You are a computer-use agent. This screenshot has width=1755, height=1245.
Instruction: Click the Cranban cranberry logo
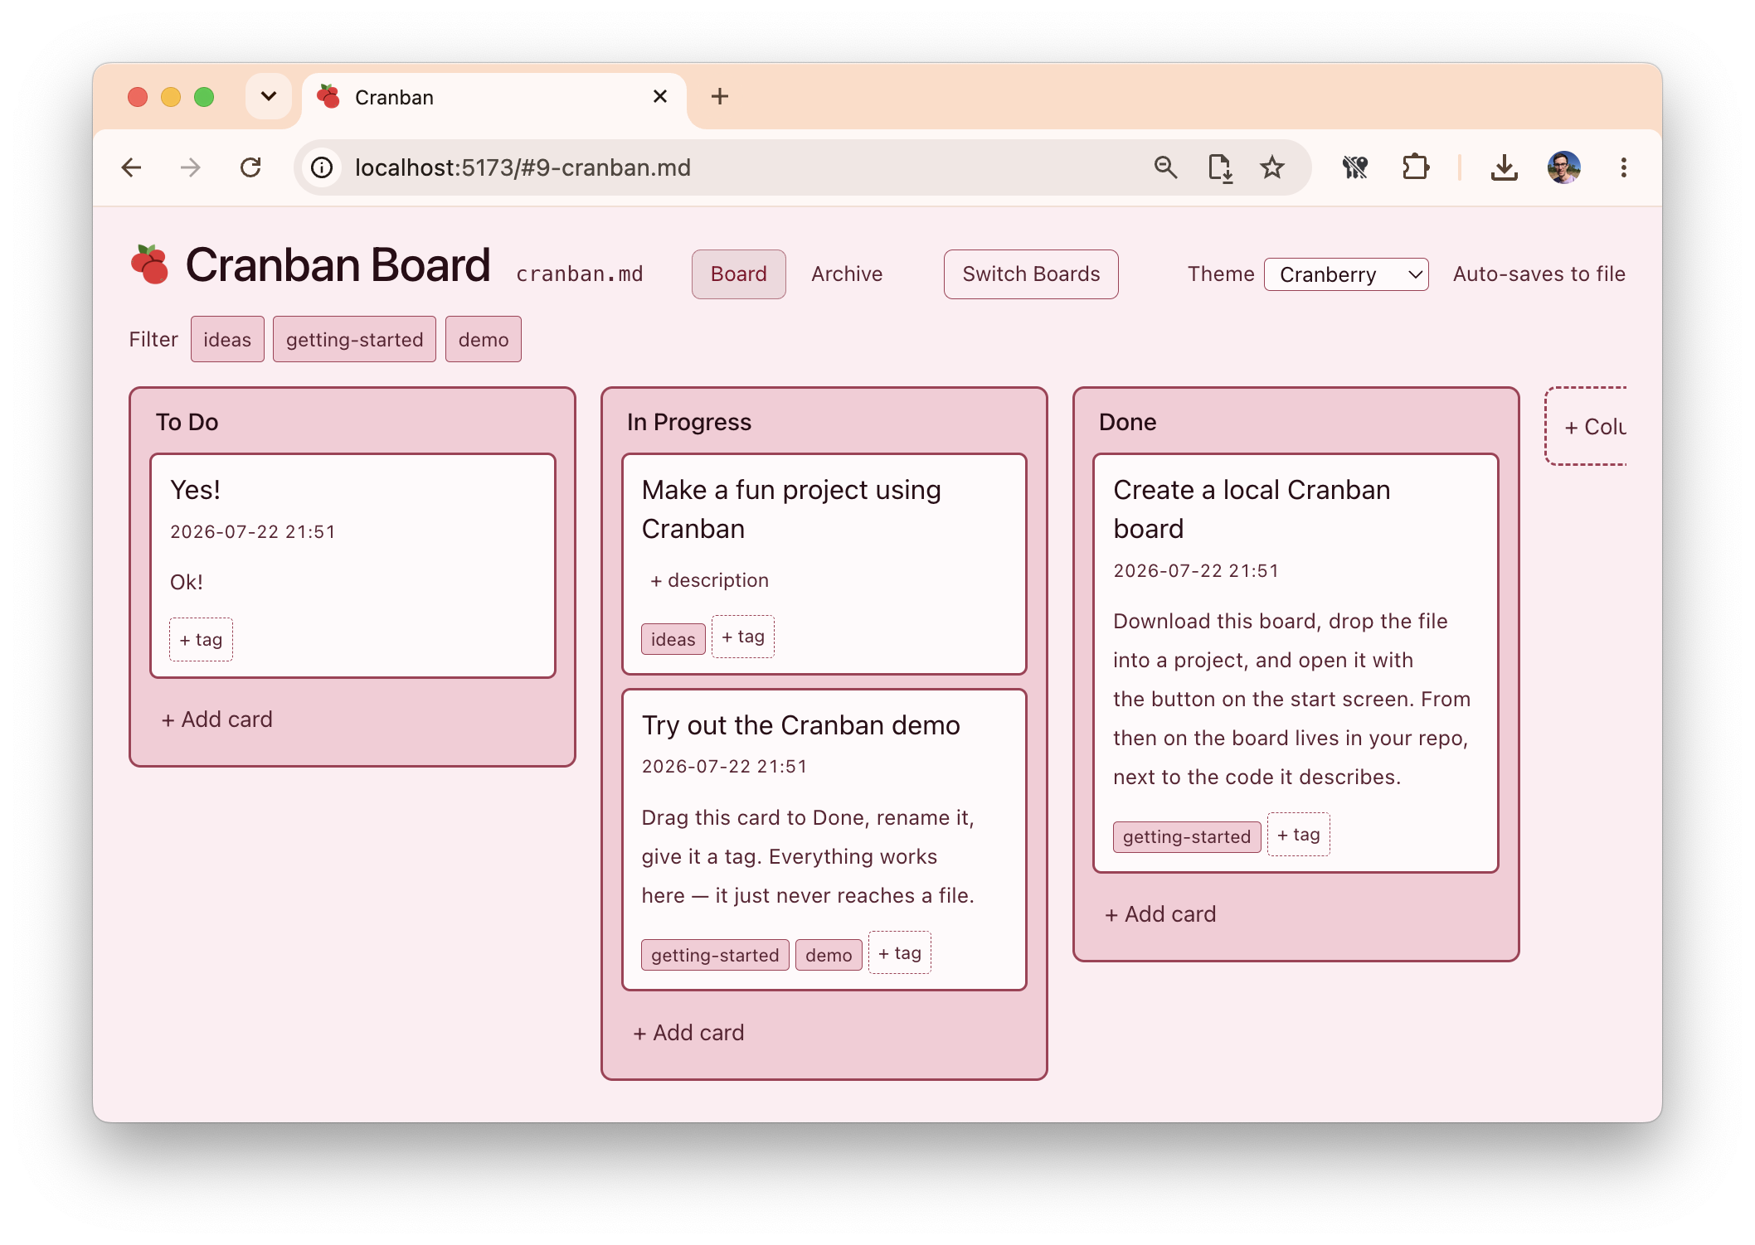tap(150, 265)
